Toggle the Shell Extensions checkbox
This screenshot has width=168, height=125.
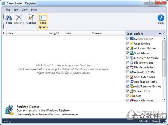pos(128,77)
